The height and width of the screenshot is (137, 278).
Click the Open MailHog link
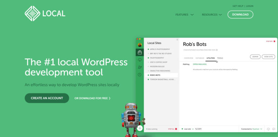[x=200, y=64]
